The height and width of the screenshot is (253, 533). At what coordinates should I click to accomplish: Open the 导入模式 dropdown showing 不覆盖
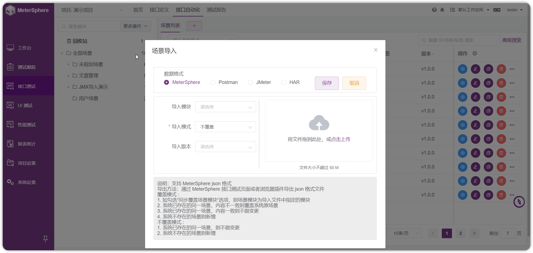tap(225, 127)
